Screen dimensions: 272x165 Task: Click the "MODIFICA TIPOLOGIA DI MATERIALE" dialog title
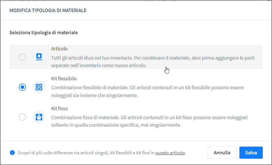tap(48, 10)
